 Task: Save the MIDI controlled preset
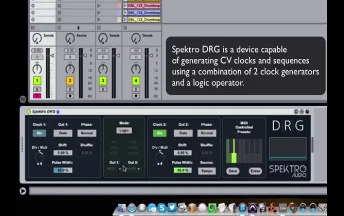tap(233, 171)
